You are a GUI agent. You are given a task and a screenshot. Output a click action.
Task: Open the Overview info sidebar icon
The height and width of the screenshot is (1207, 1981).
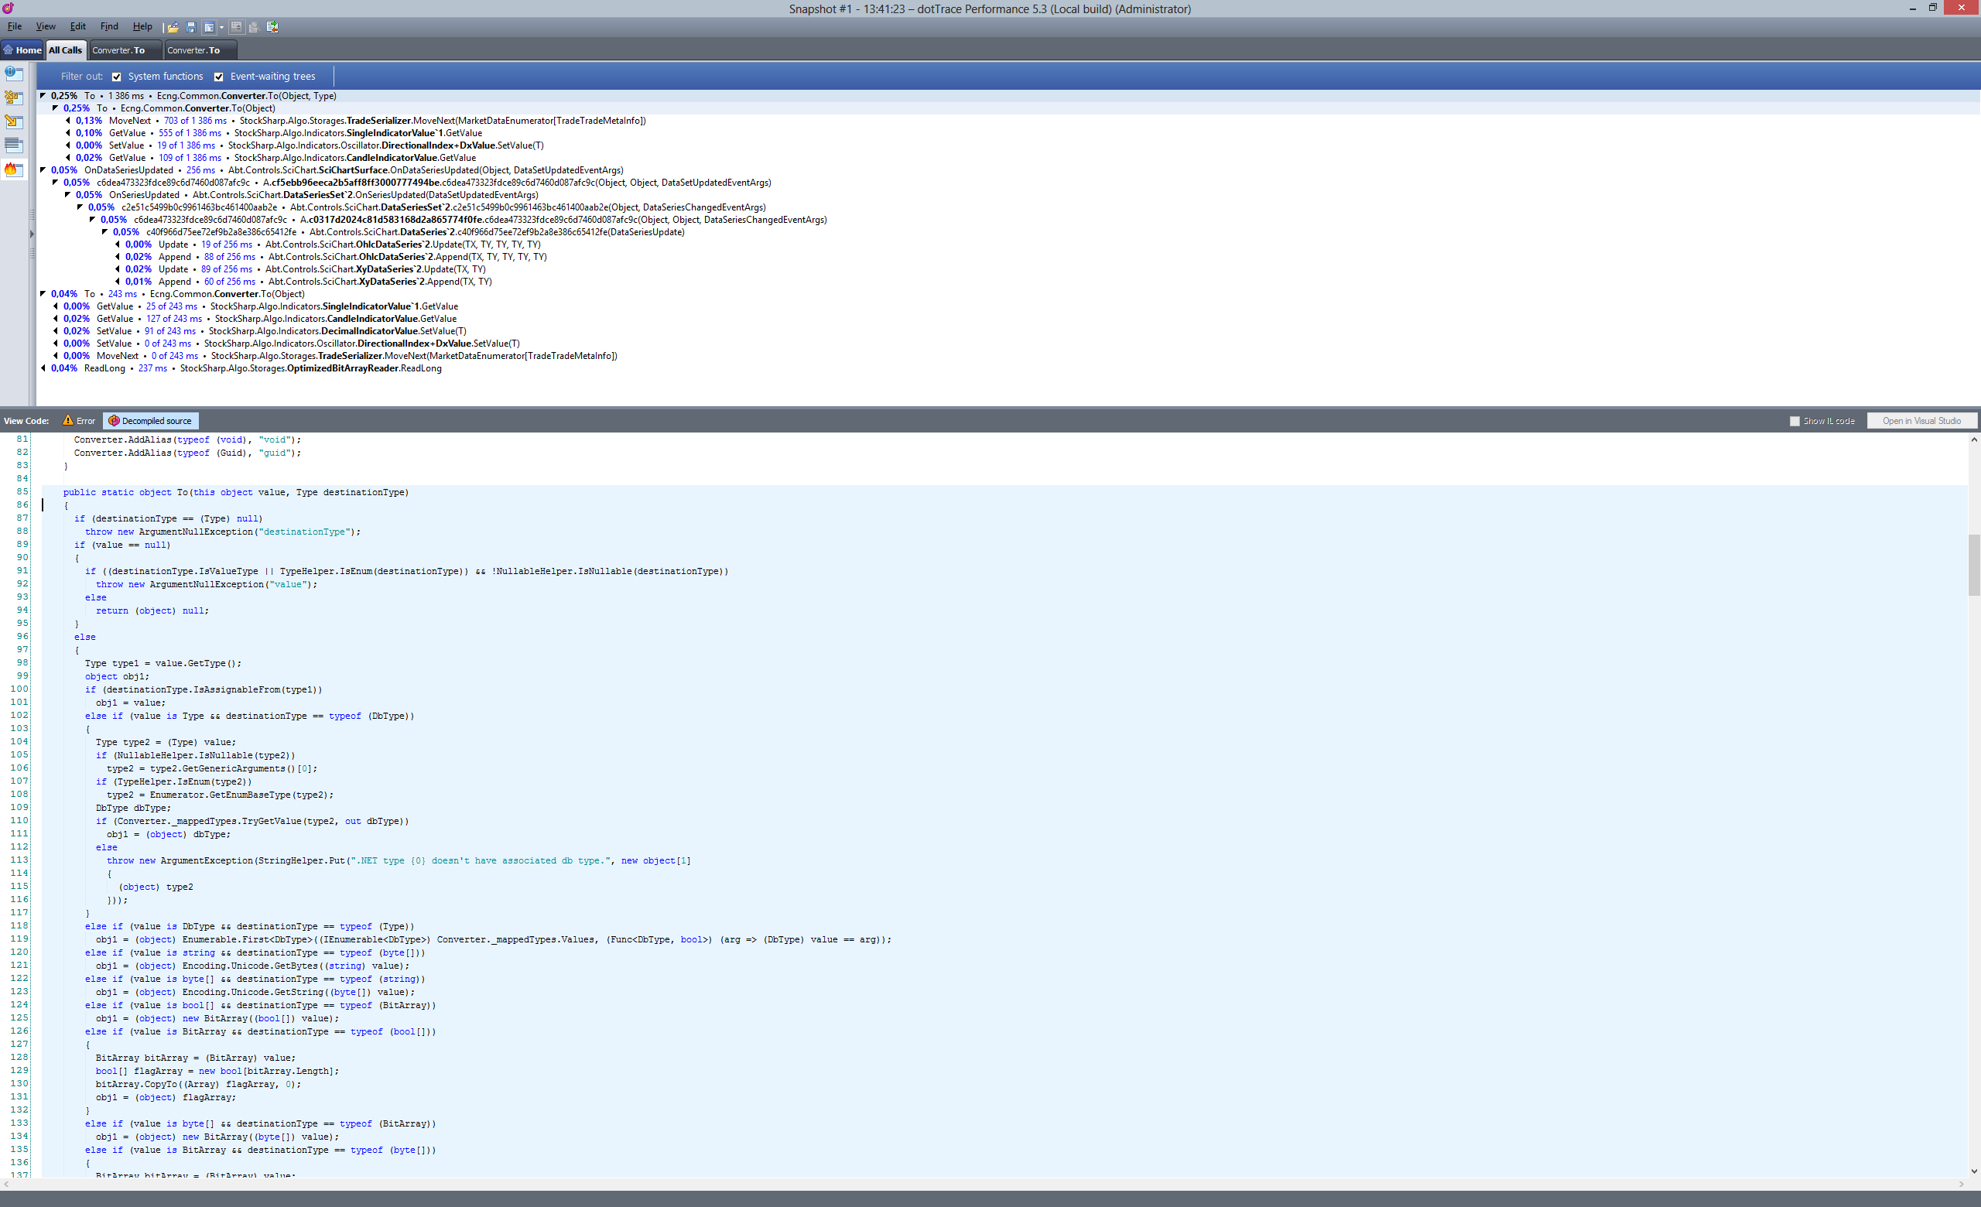click(x=14, y=74)
